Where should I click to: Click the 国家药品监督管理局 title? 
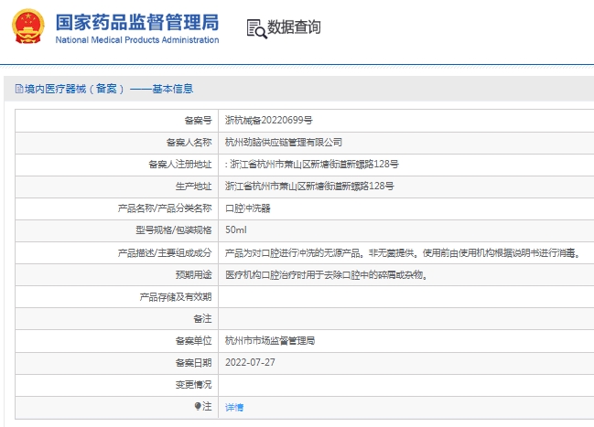click(137, 22)
